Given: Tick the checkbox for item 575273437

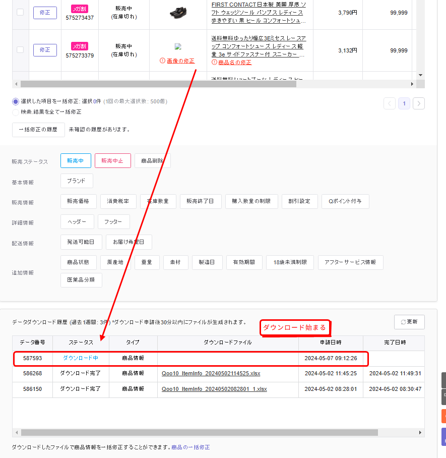Looking at the screenshot, I should tap(20, 12).
